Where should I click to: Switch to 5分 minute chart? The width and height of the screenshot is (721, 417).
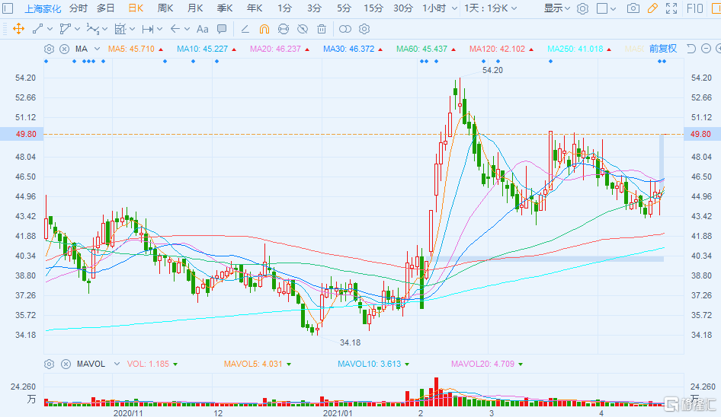pyautogui.click(x=344, y=8)
